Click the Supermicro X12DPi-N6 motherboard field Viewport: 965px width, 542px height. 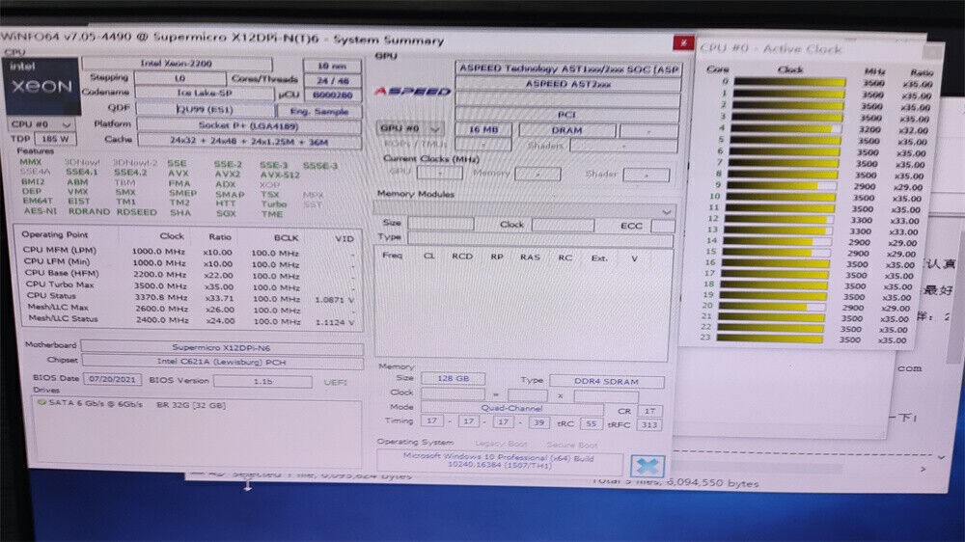(222, 347)
